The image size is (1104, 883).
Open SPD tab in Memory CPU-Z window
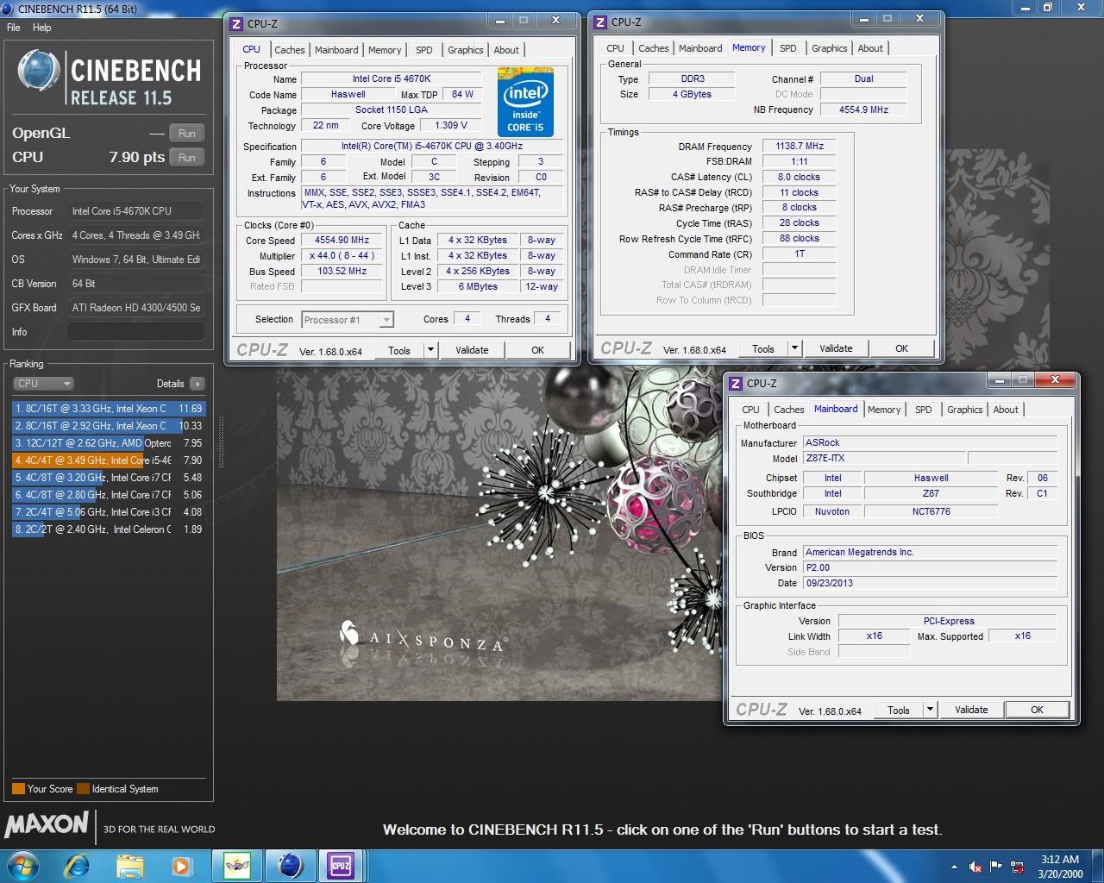pos(788,48)
